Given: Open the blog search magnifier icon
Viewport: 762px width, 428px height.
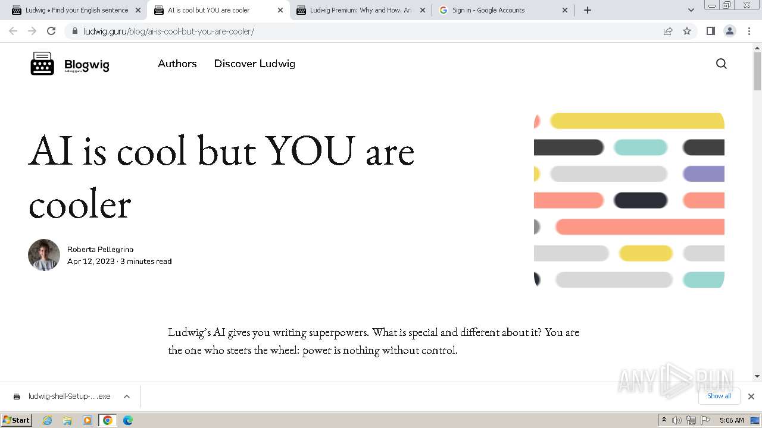Looking at the screenshot, I should point(721,64).
